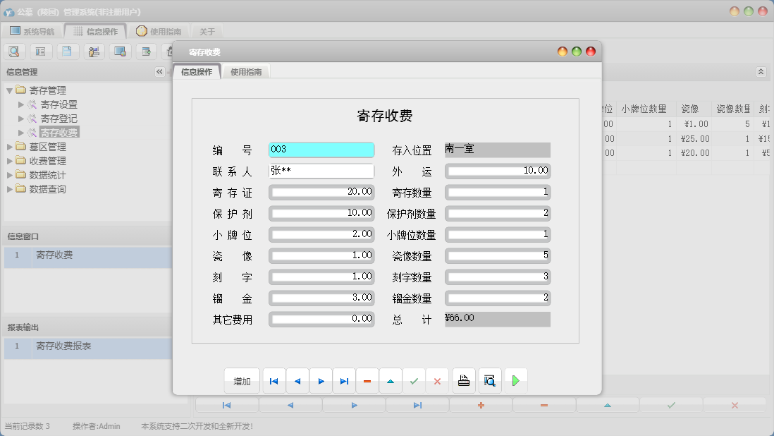Delete the record using the red minus icon
The width and height of the screenshot is (774, 436).
[x=367, y=380]
